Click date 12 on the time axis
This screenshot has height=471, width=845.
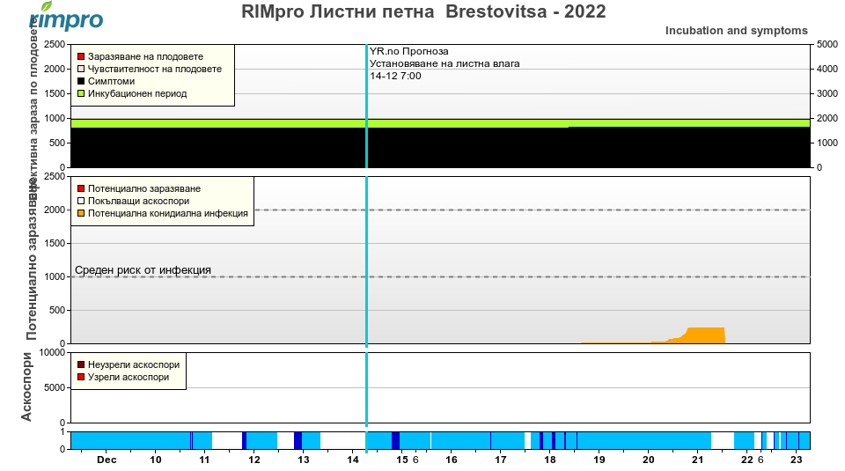(254, 460)
